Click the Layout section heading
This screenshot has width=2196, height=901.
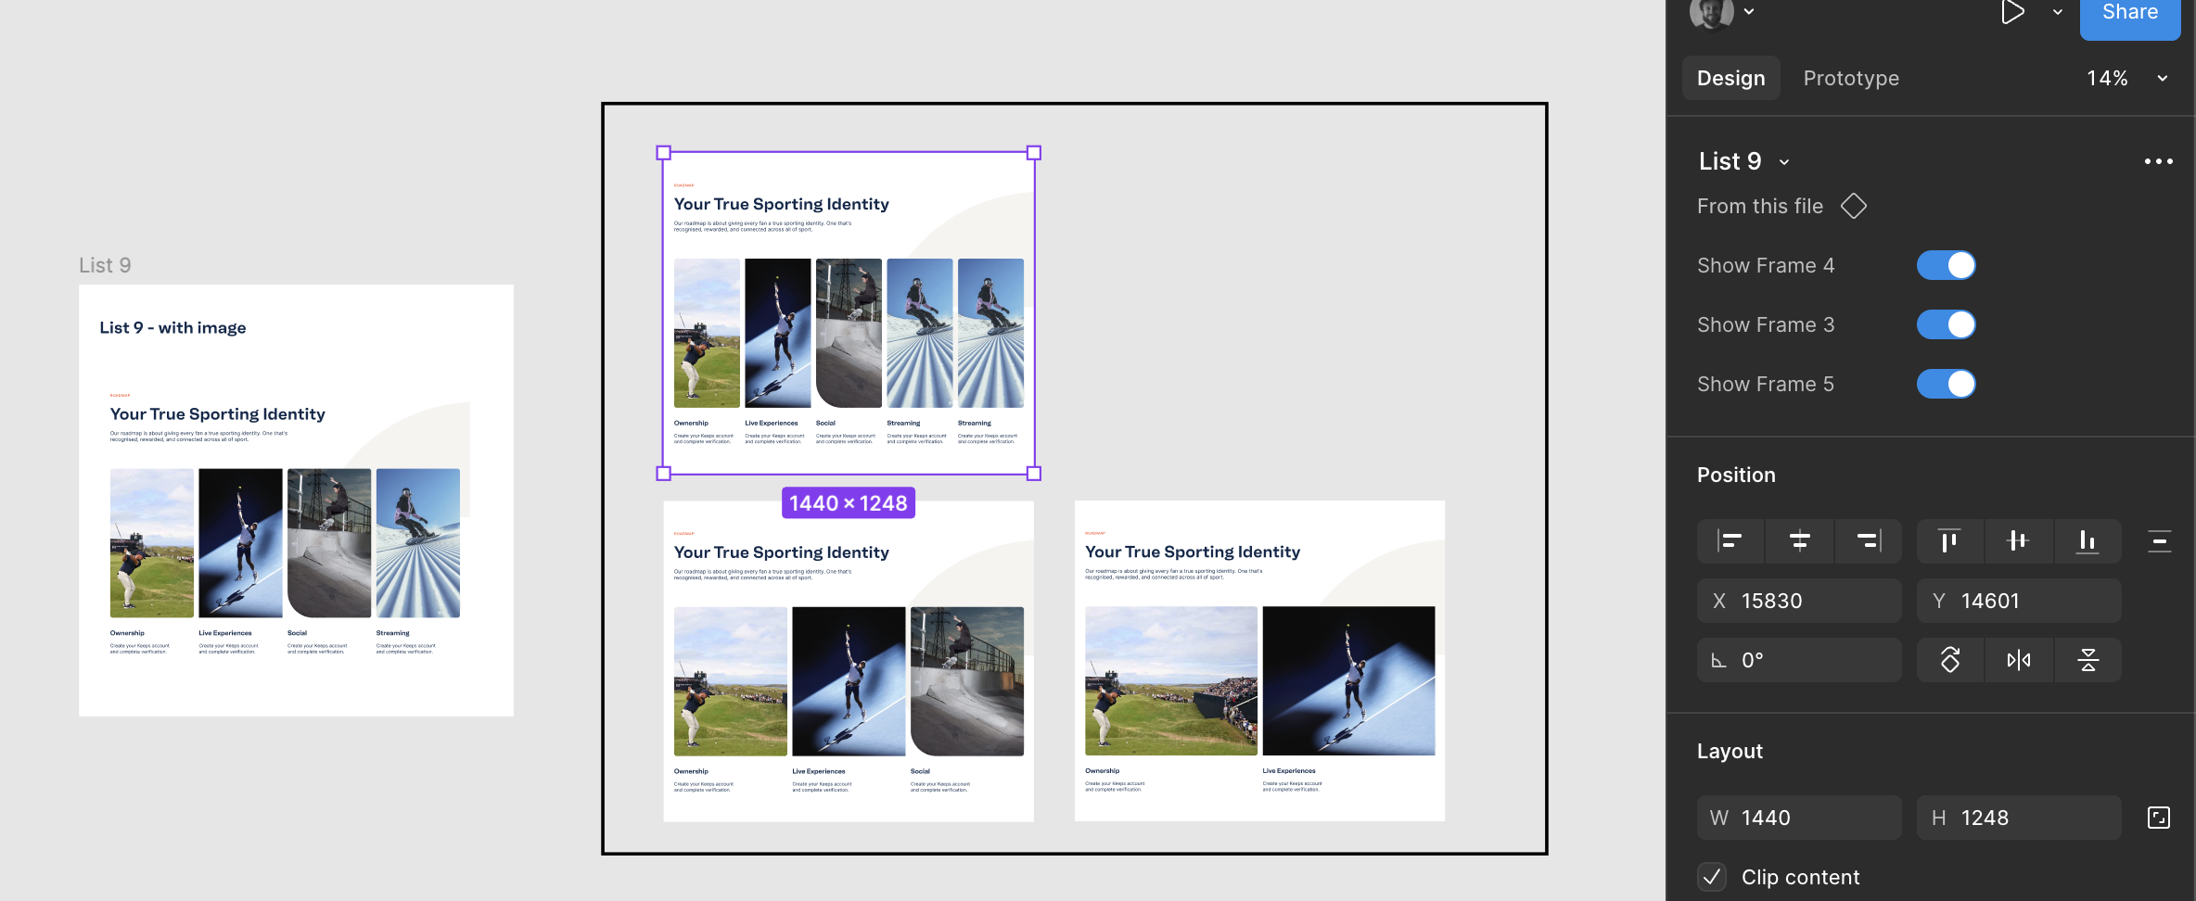(1730, 751)
